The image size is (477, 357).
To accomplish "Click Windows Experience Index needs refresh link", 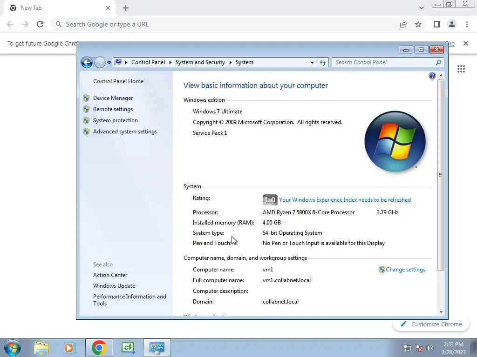I will pyautogui.click(x=345, y=200).
